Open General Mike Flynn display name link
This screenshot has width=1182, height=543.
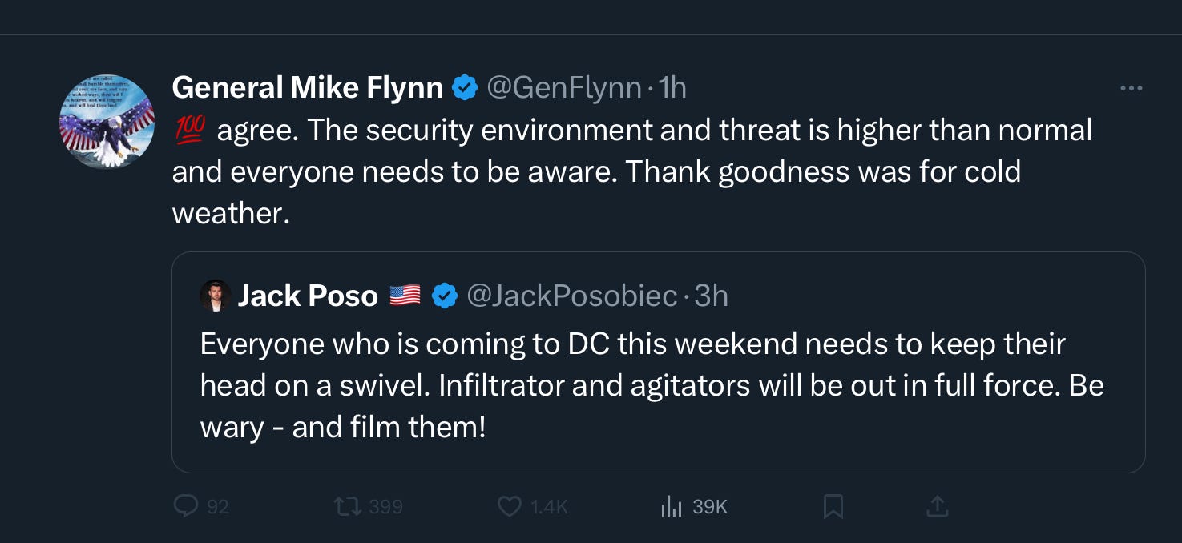tap(308, 88)
